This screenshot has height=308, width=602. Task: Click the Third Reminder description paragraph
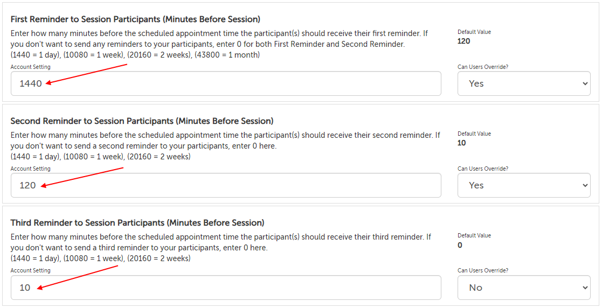[221, 242]
